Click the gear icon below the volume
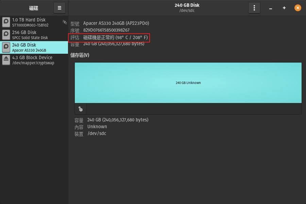This screenshot has height=204, width=306. click(81, 109)
